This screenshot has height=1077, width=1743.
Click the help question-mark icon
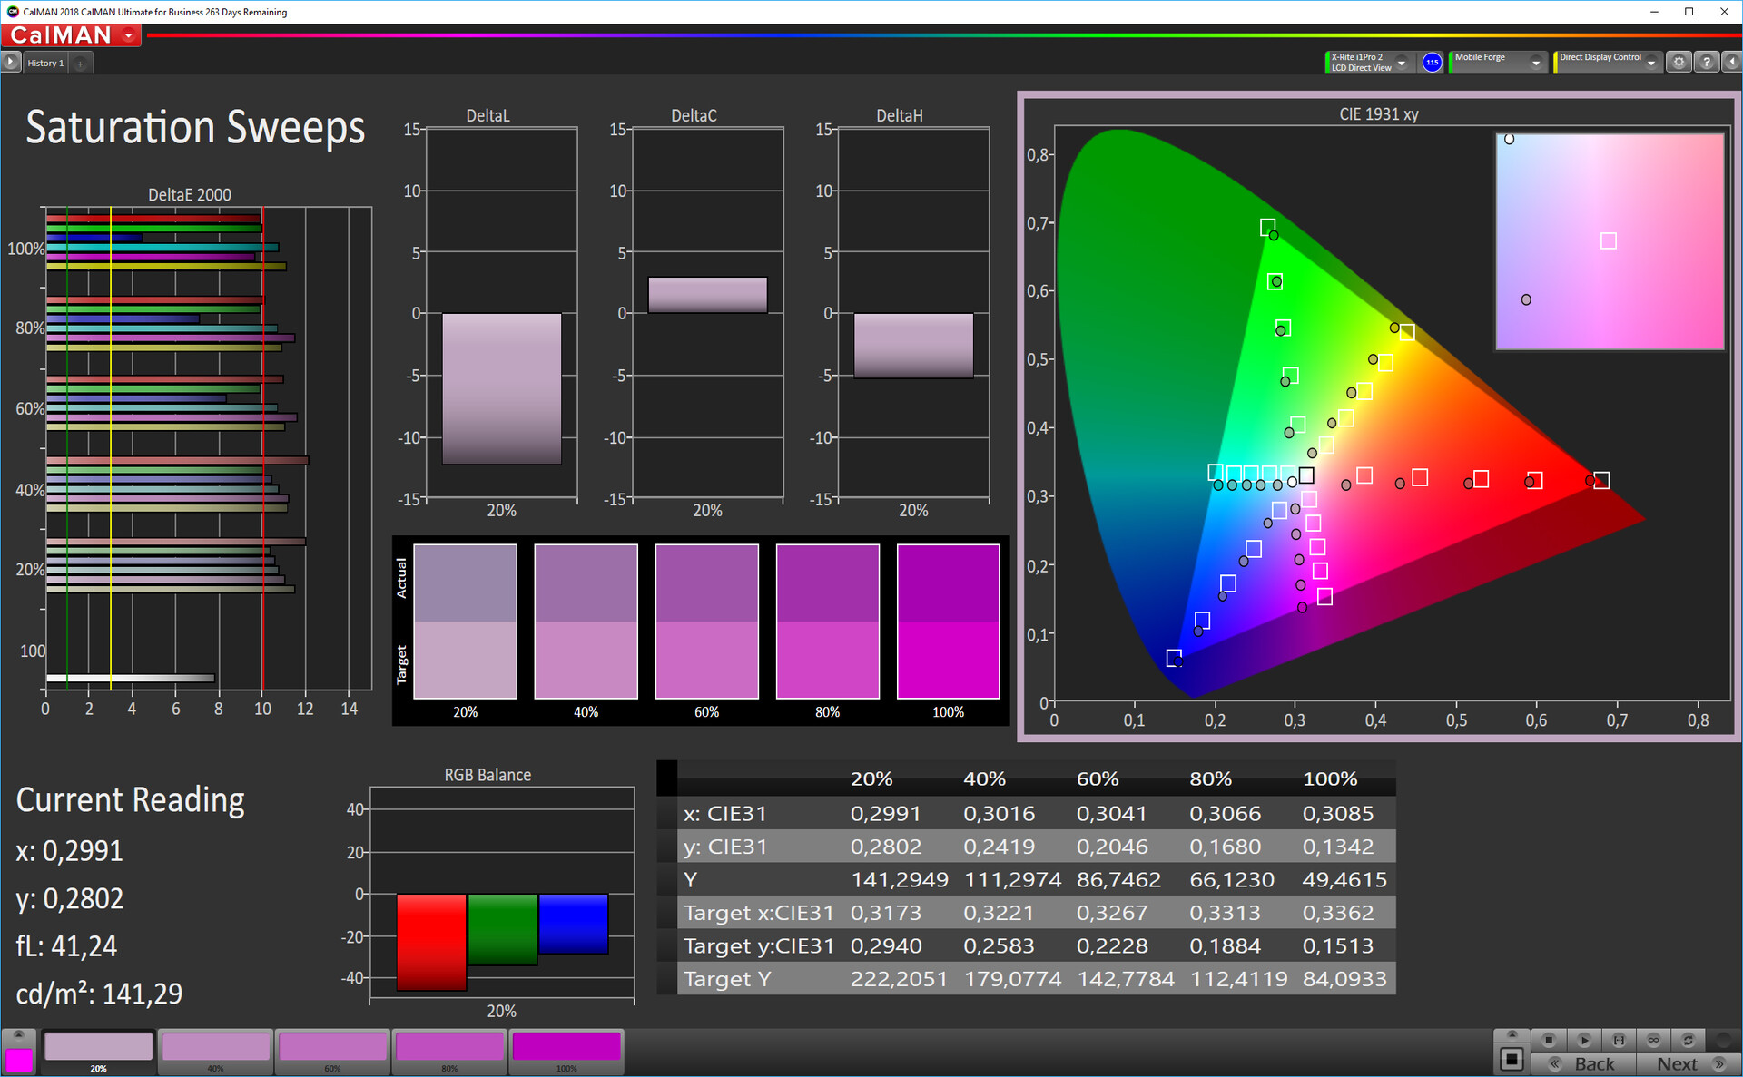pos(1707,62)
